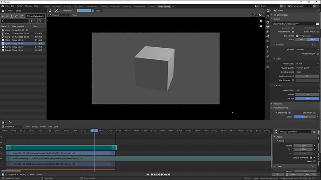
Task: Adjust the audio Volume slider in Output
Action: (307, 99)
